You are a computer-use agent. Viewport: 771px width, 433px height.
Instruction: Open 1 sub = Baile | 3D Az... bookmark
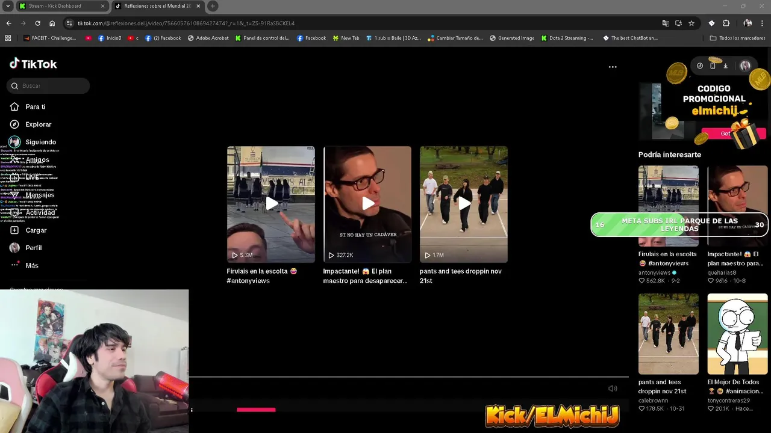pyautogui.click(x=393, y=38)
